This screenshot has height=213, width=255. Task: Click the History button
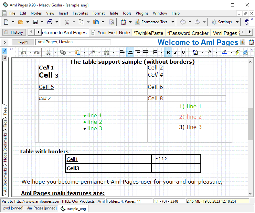(x=14, y=32)
